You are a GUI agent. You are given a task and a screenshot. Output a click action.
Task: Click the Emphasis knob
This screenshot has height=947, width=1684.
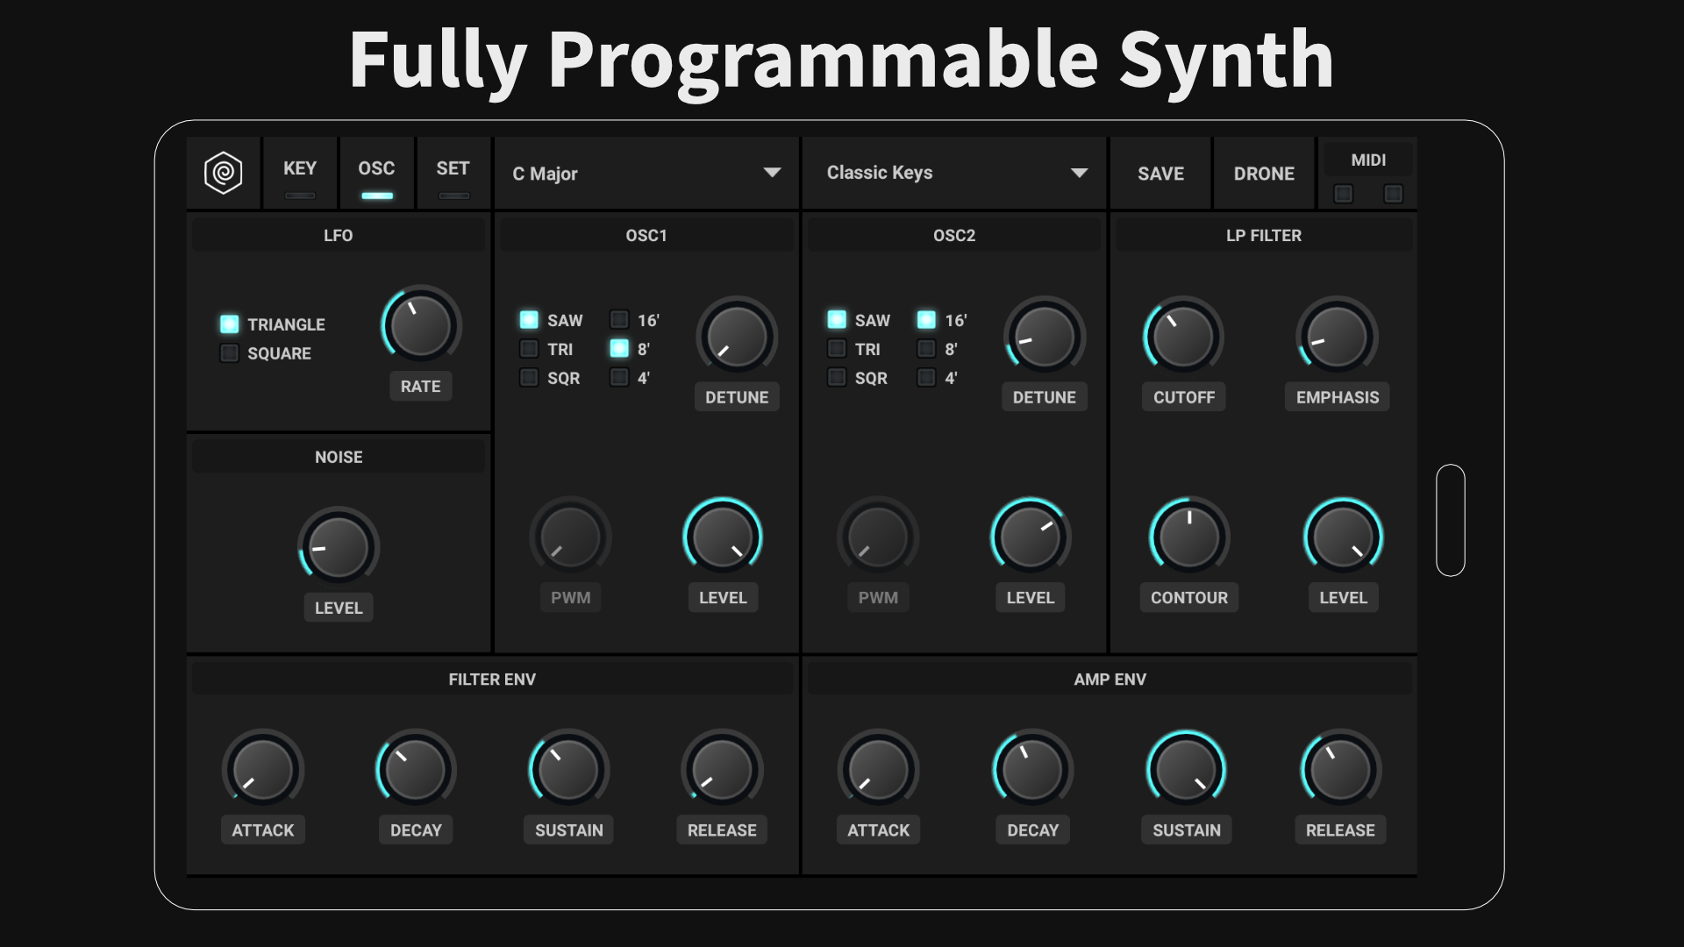1337,337
